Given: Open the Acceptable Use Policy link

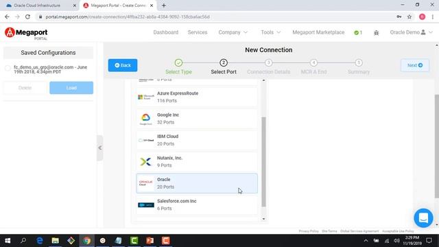Looking at the screenshot, I should [398, 231].
